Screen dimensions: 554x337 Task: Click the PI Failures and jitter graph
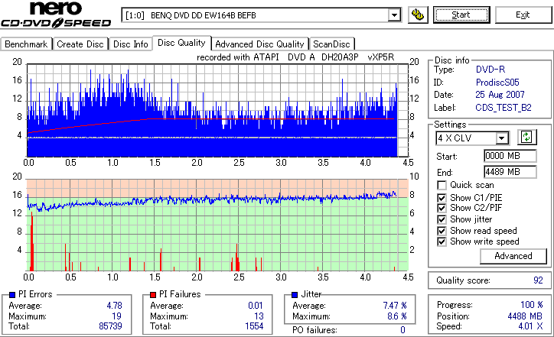click(217, 225)
